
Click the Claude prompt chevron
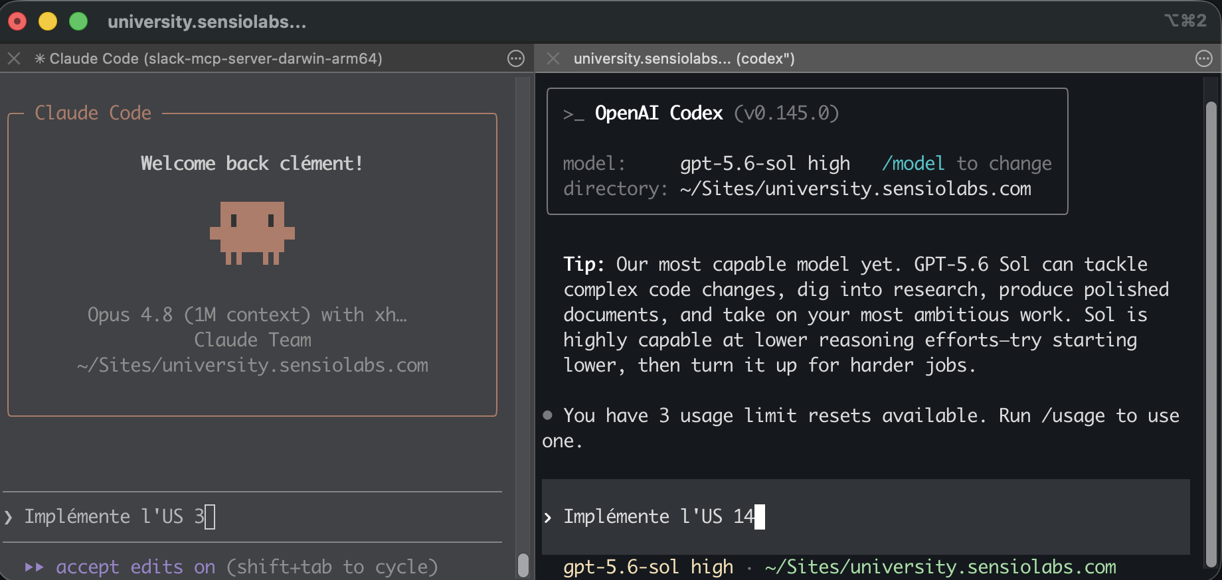(x=9, y=517)
